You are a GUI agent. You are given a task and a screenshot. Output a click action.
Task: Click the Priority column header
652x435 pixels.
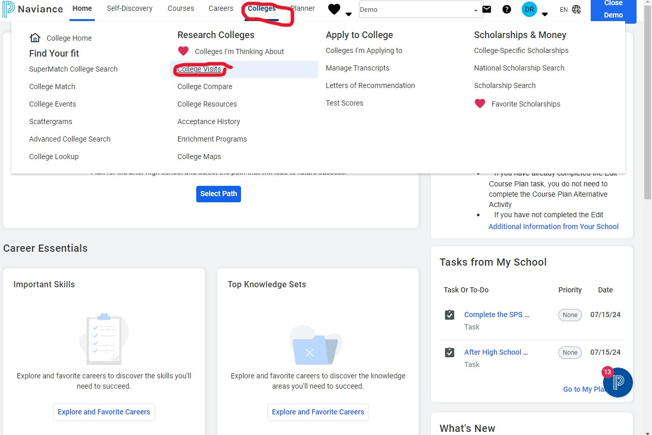pyautogui.click(x=570, y=290)
